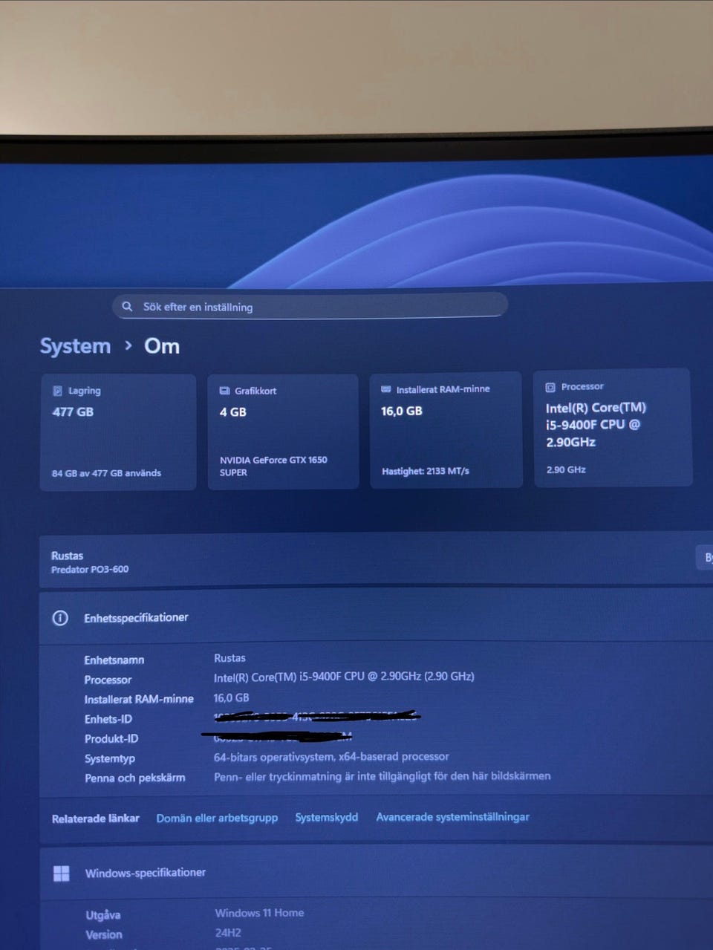Click the breadcrumb chevron between System and Om

click(128, 345)
